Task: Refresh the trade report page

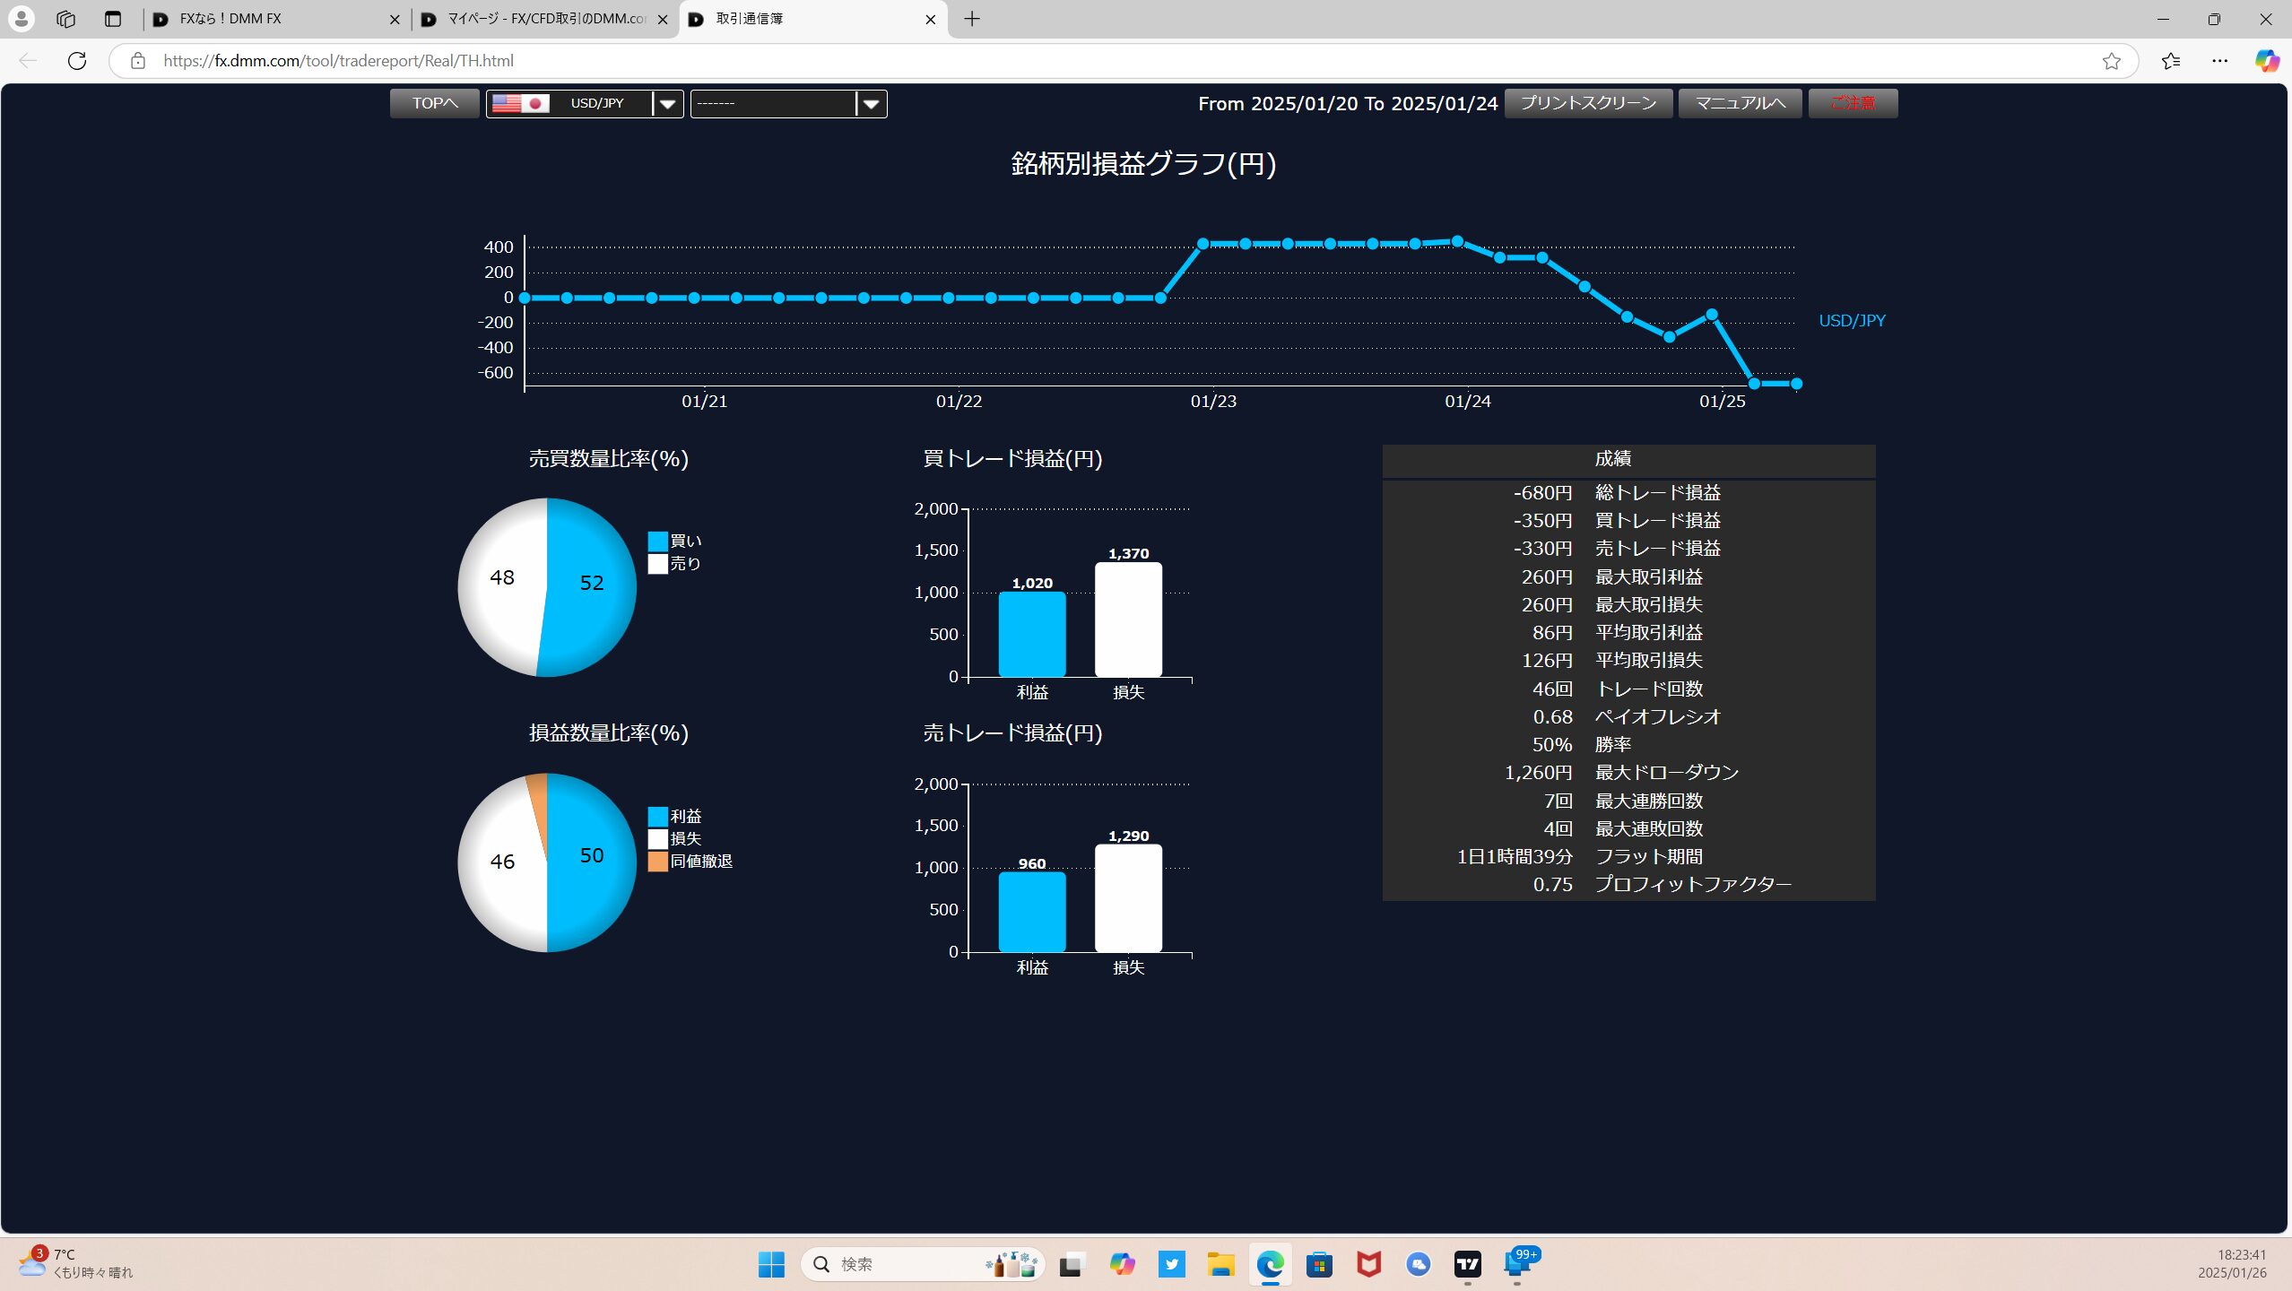Action: [77, 61]
